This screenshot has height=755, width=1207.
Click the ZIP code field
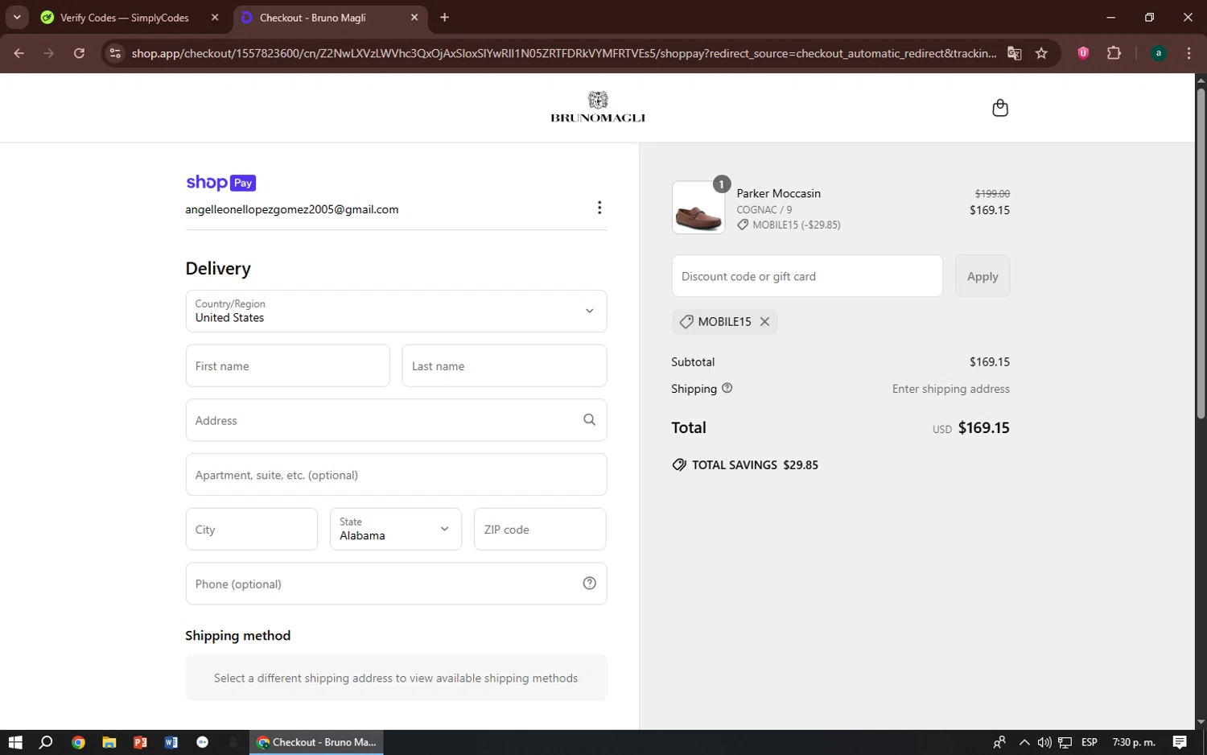(x=540, y=529)
